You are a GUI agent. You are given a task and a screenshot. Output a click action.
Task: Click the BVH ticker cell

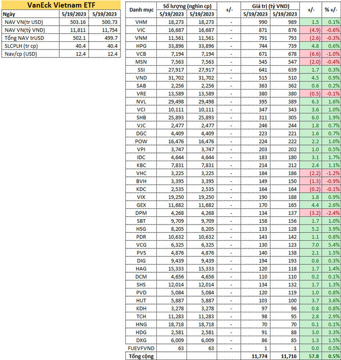pyautogui.click(x=141, y=181)
